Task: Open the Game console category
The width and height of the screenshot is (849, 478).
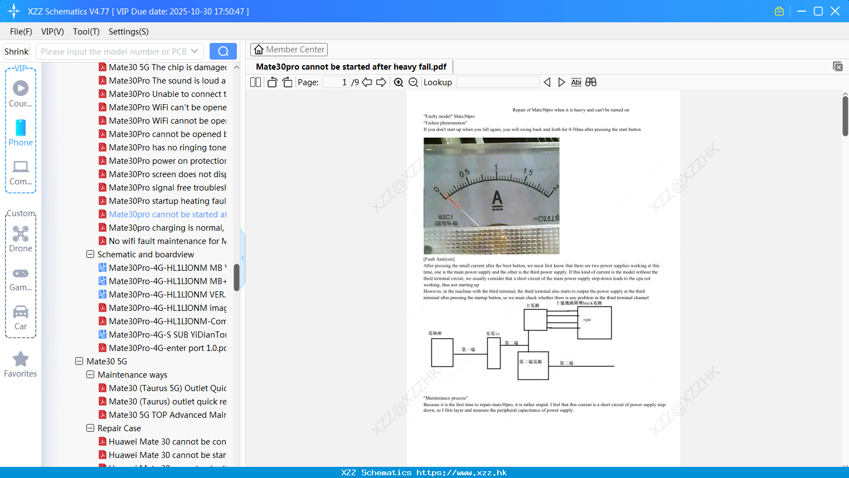Action: pos(21,279)
